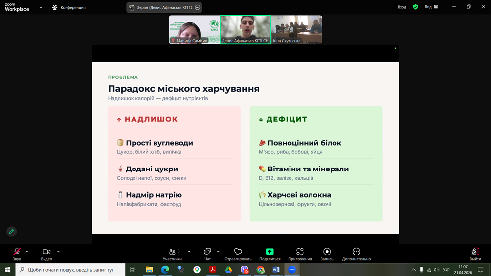Open the Приложения apps icon

tap(300, 252)
